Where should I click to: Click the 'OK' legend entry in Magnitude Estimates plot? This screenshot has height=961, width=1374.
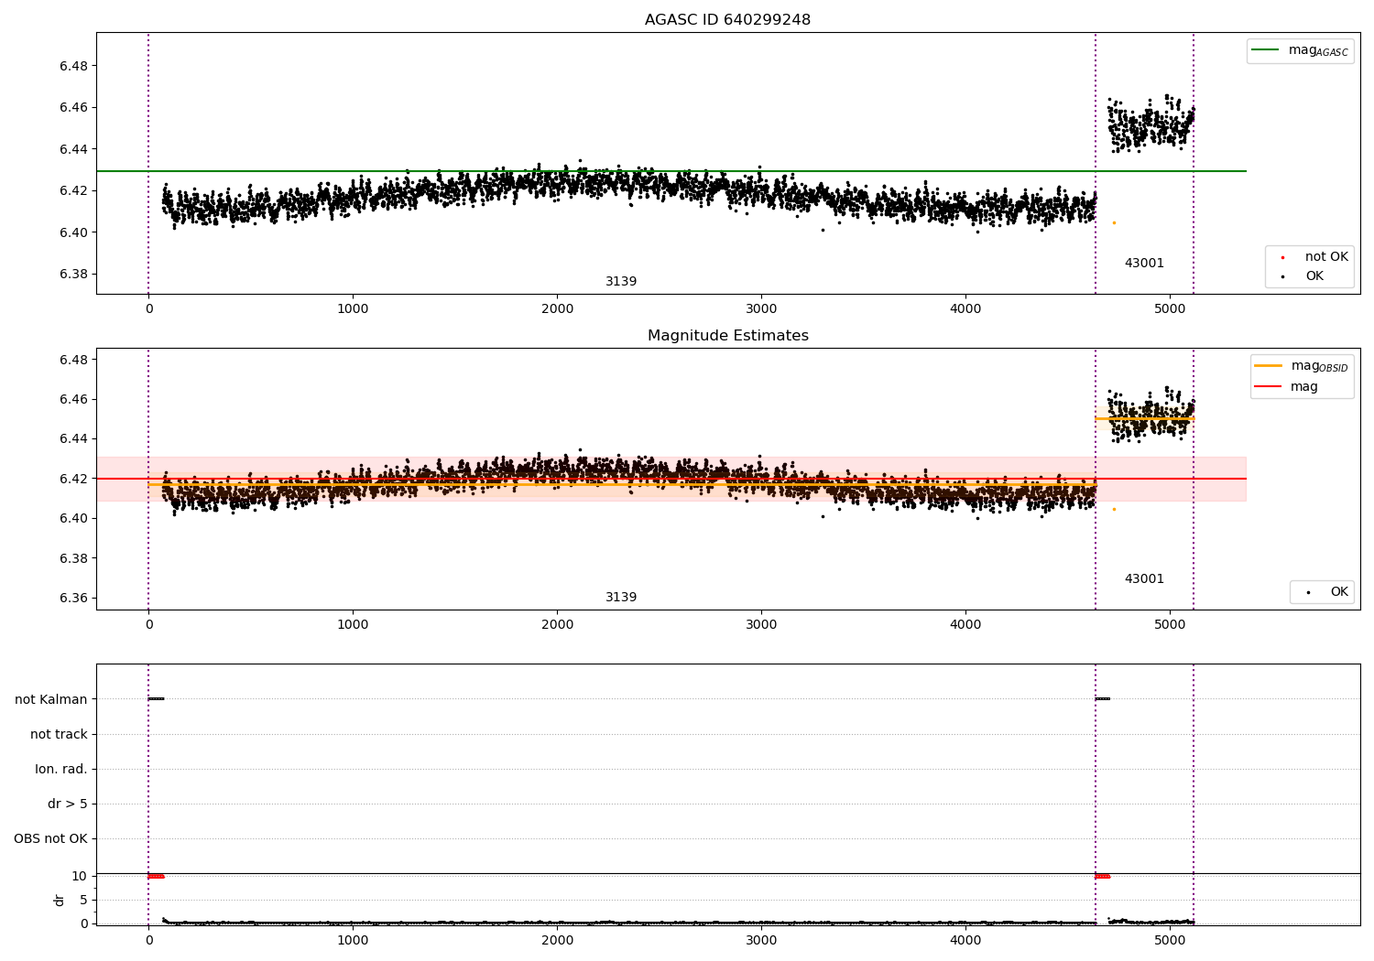1339,592
